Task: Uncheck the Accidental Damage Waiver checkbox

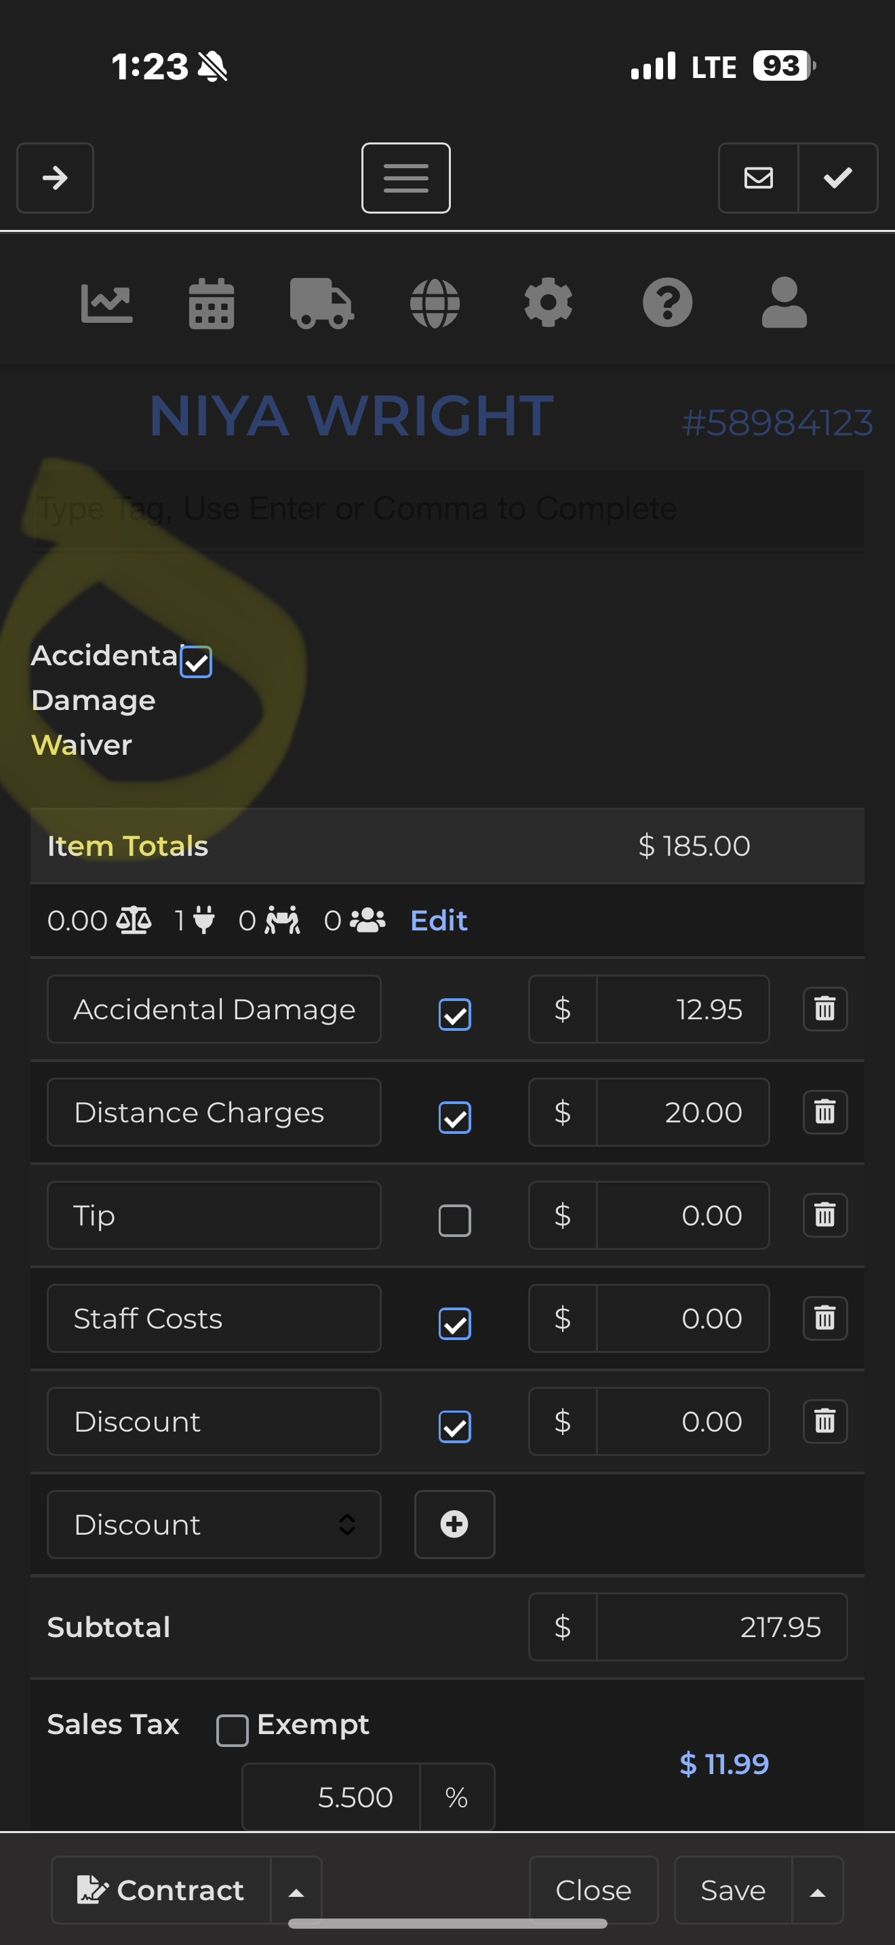Action: click(x=196, y=662)
